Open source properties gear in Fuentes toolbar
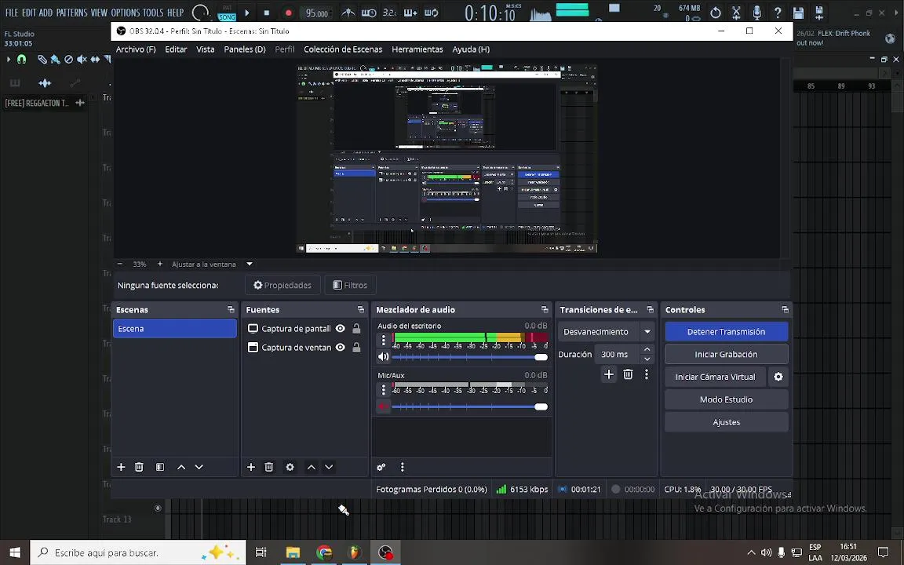The height and width of the screenshot is (565, 904). tap(290, 467)
